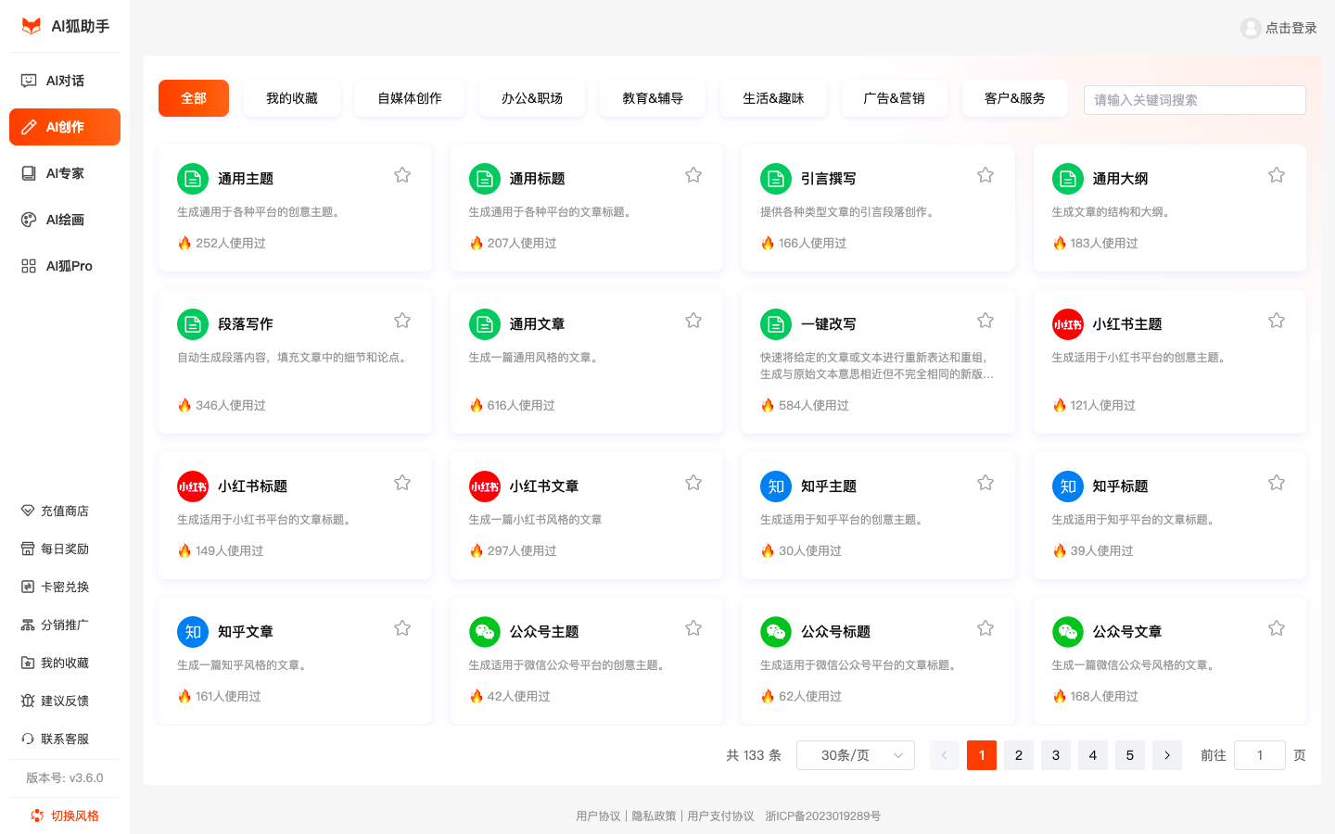Focus the keyword search field
The image size is (1335, 834).
coord(1195,100)
